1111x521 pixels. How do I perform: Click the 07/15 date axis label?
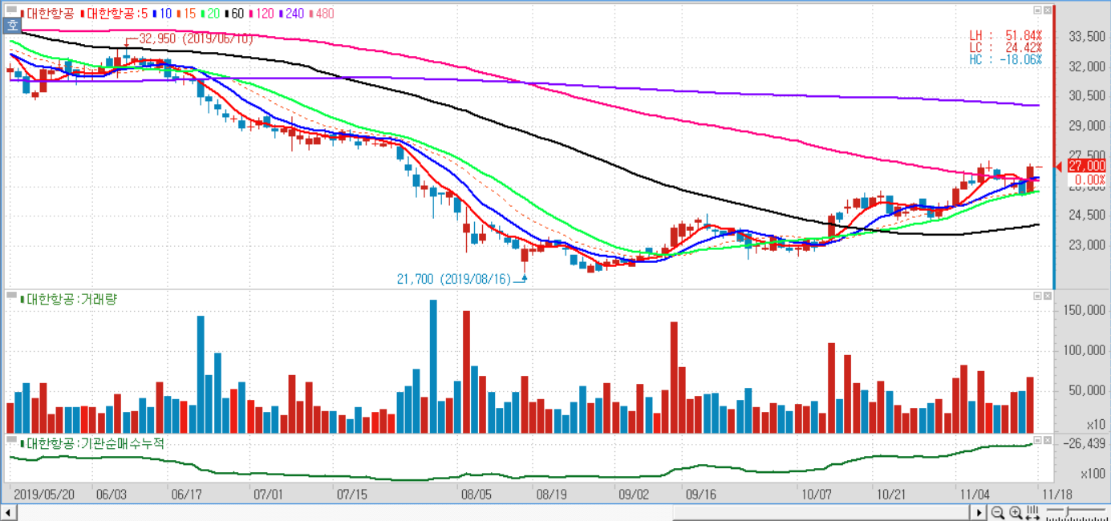(351, 494)
